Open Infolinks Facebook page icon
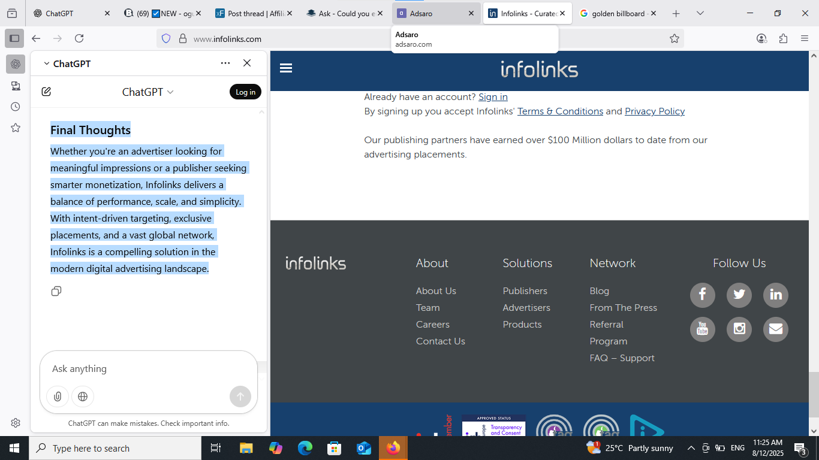This screenshot has width=819, height=460. 703,295
